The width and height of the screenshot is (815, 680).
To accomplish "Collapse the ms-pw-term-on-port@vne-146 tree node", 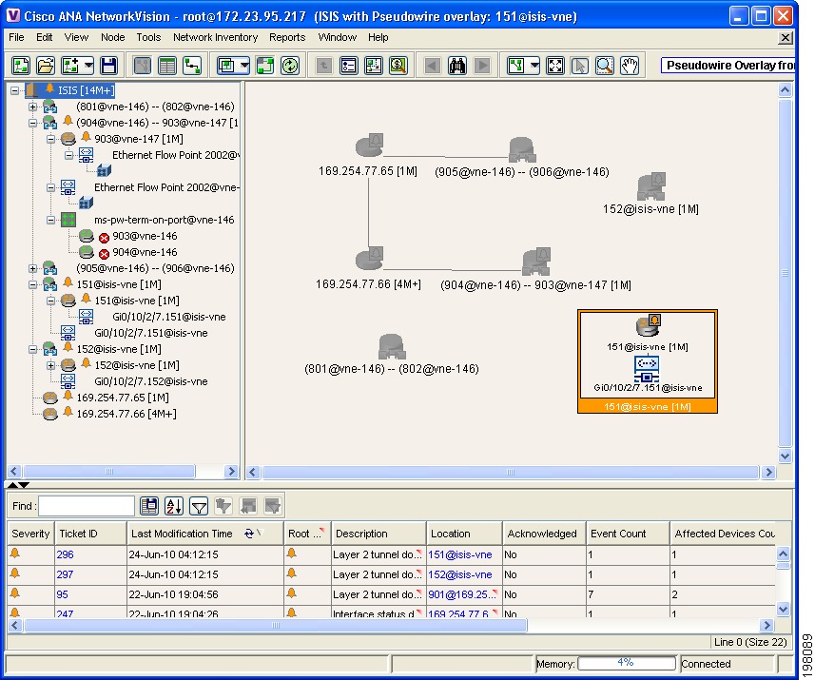I will click(x=51, y=220).
